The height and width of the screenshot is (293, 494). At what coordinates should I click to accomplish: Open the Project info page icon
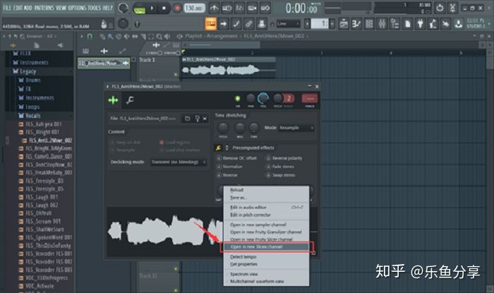coord(407,23)
